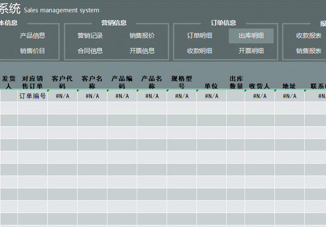
Task: Select #N/A cell under 客户名称
Action: [92, 96]
